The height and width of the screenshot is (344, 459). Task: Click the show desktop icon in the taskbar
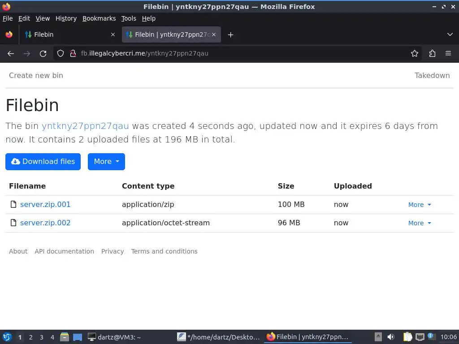tap(78, 337)
